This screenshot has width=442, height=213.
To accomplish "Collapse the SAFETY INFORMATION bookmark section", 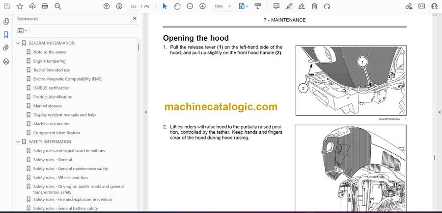I will click(x=18, y=142).
